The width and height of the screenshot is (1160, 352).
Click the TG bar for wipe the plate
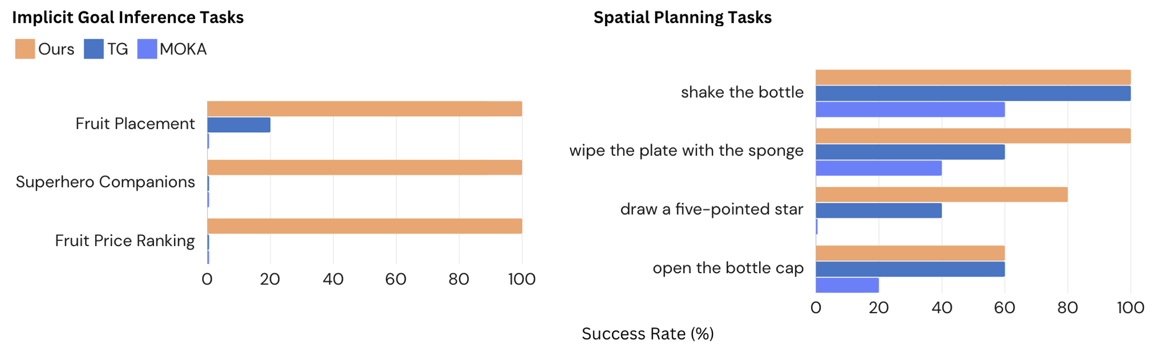(x=910, y=152)
